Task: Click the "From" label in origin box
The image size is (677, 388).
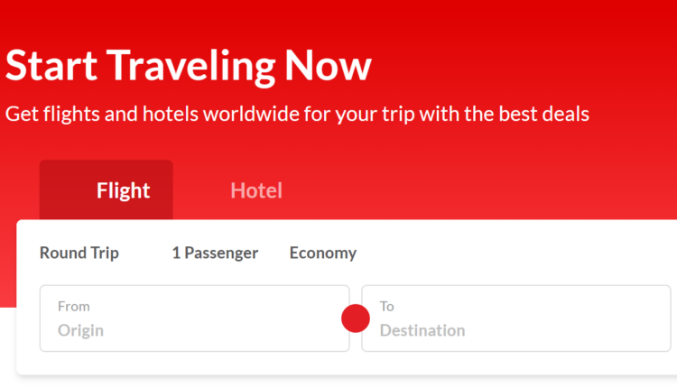Action: (74, 306)
